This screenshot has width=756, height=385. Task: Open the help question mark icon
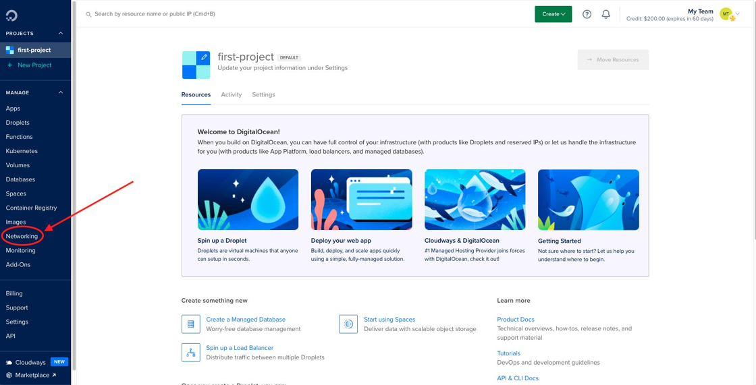coord(587,14)
